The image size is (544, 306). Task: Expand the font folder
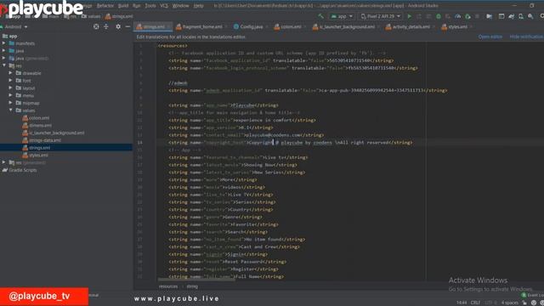pos(10,81)
